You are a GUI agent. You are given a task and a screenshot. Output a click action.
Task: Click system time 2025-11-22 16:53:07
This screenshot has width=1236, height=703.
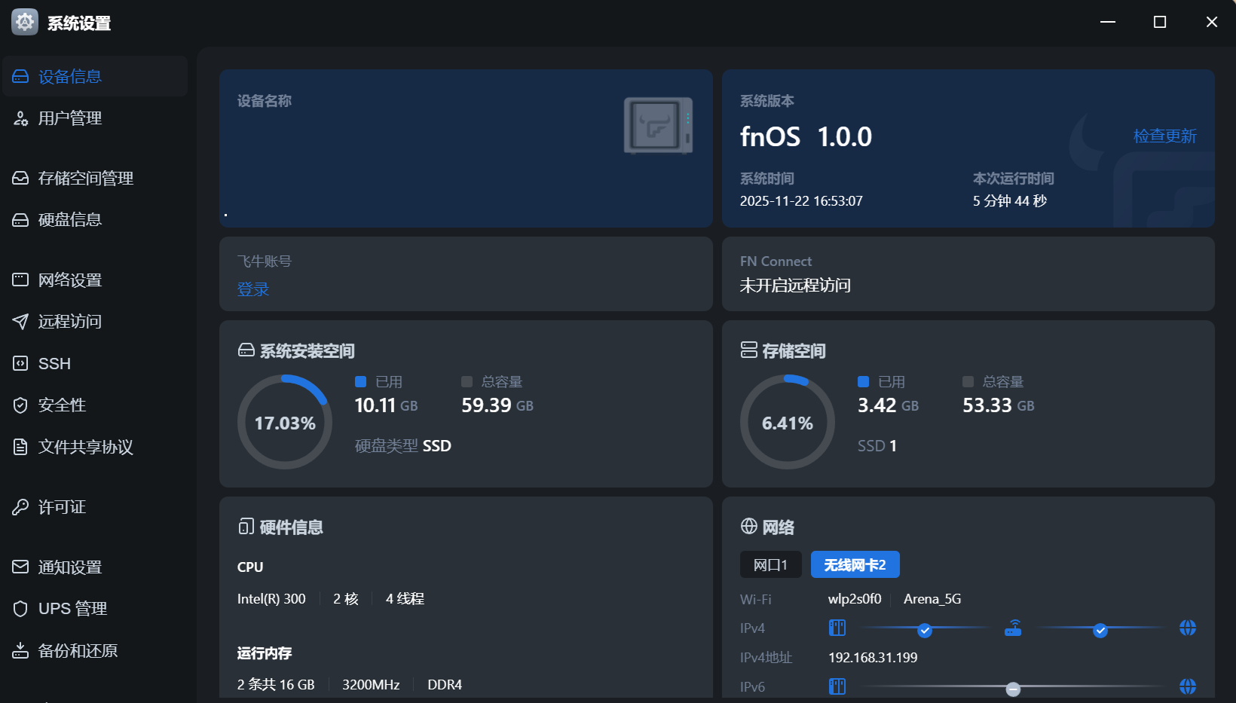[801, 201]
